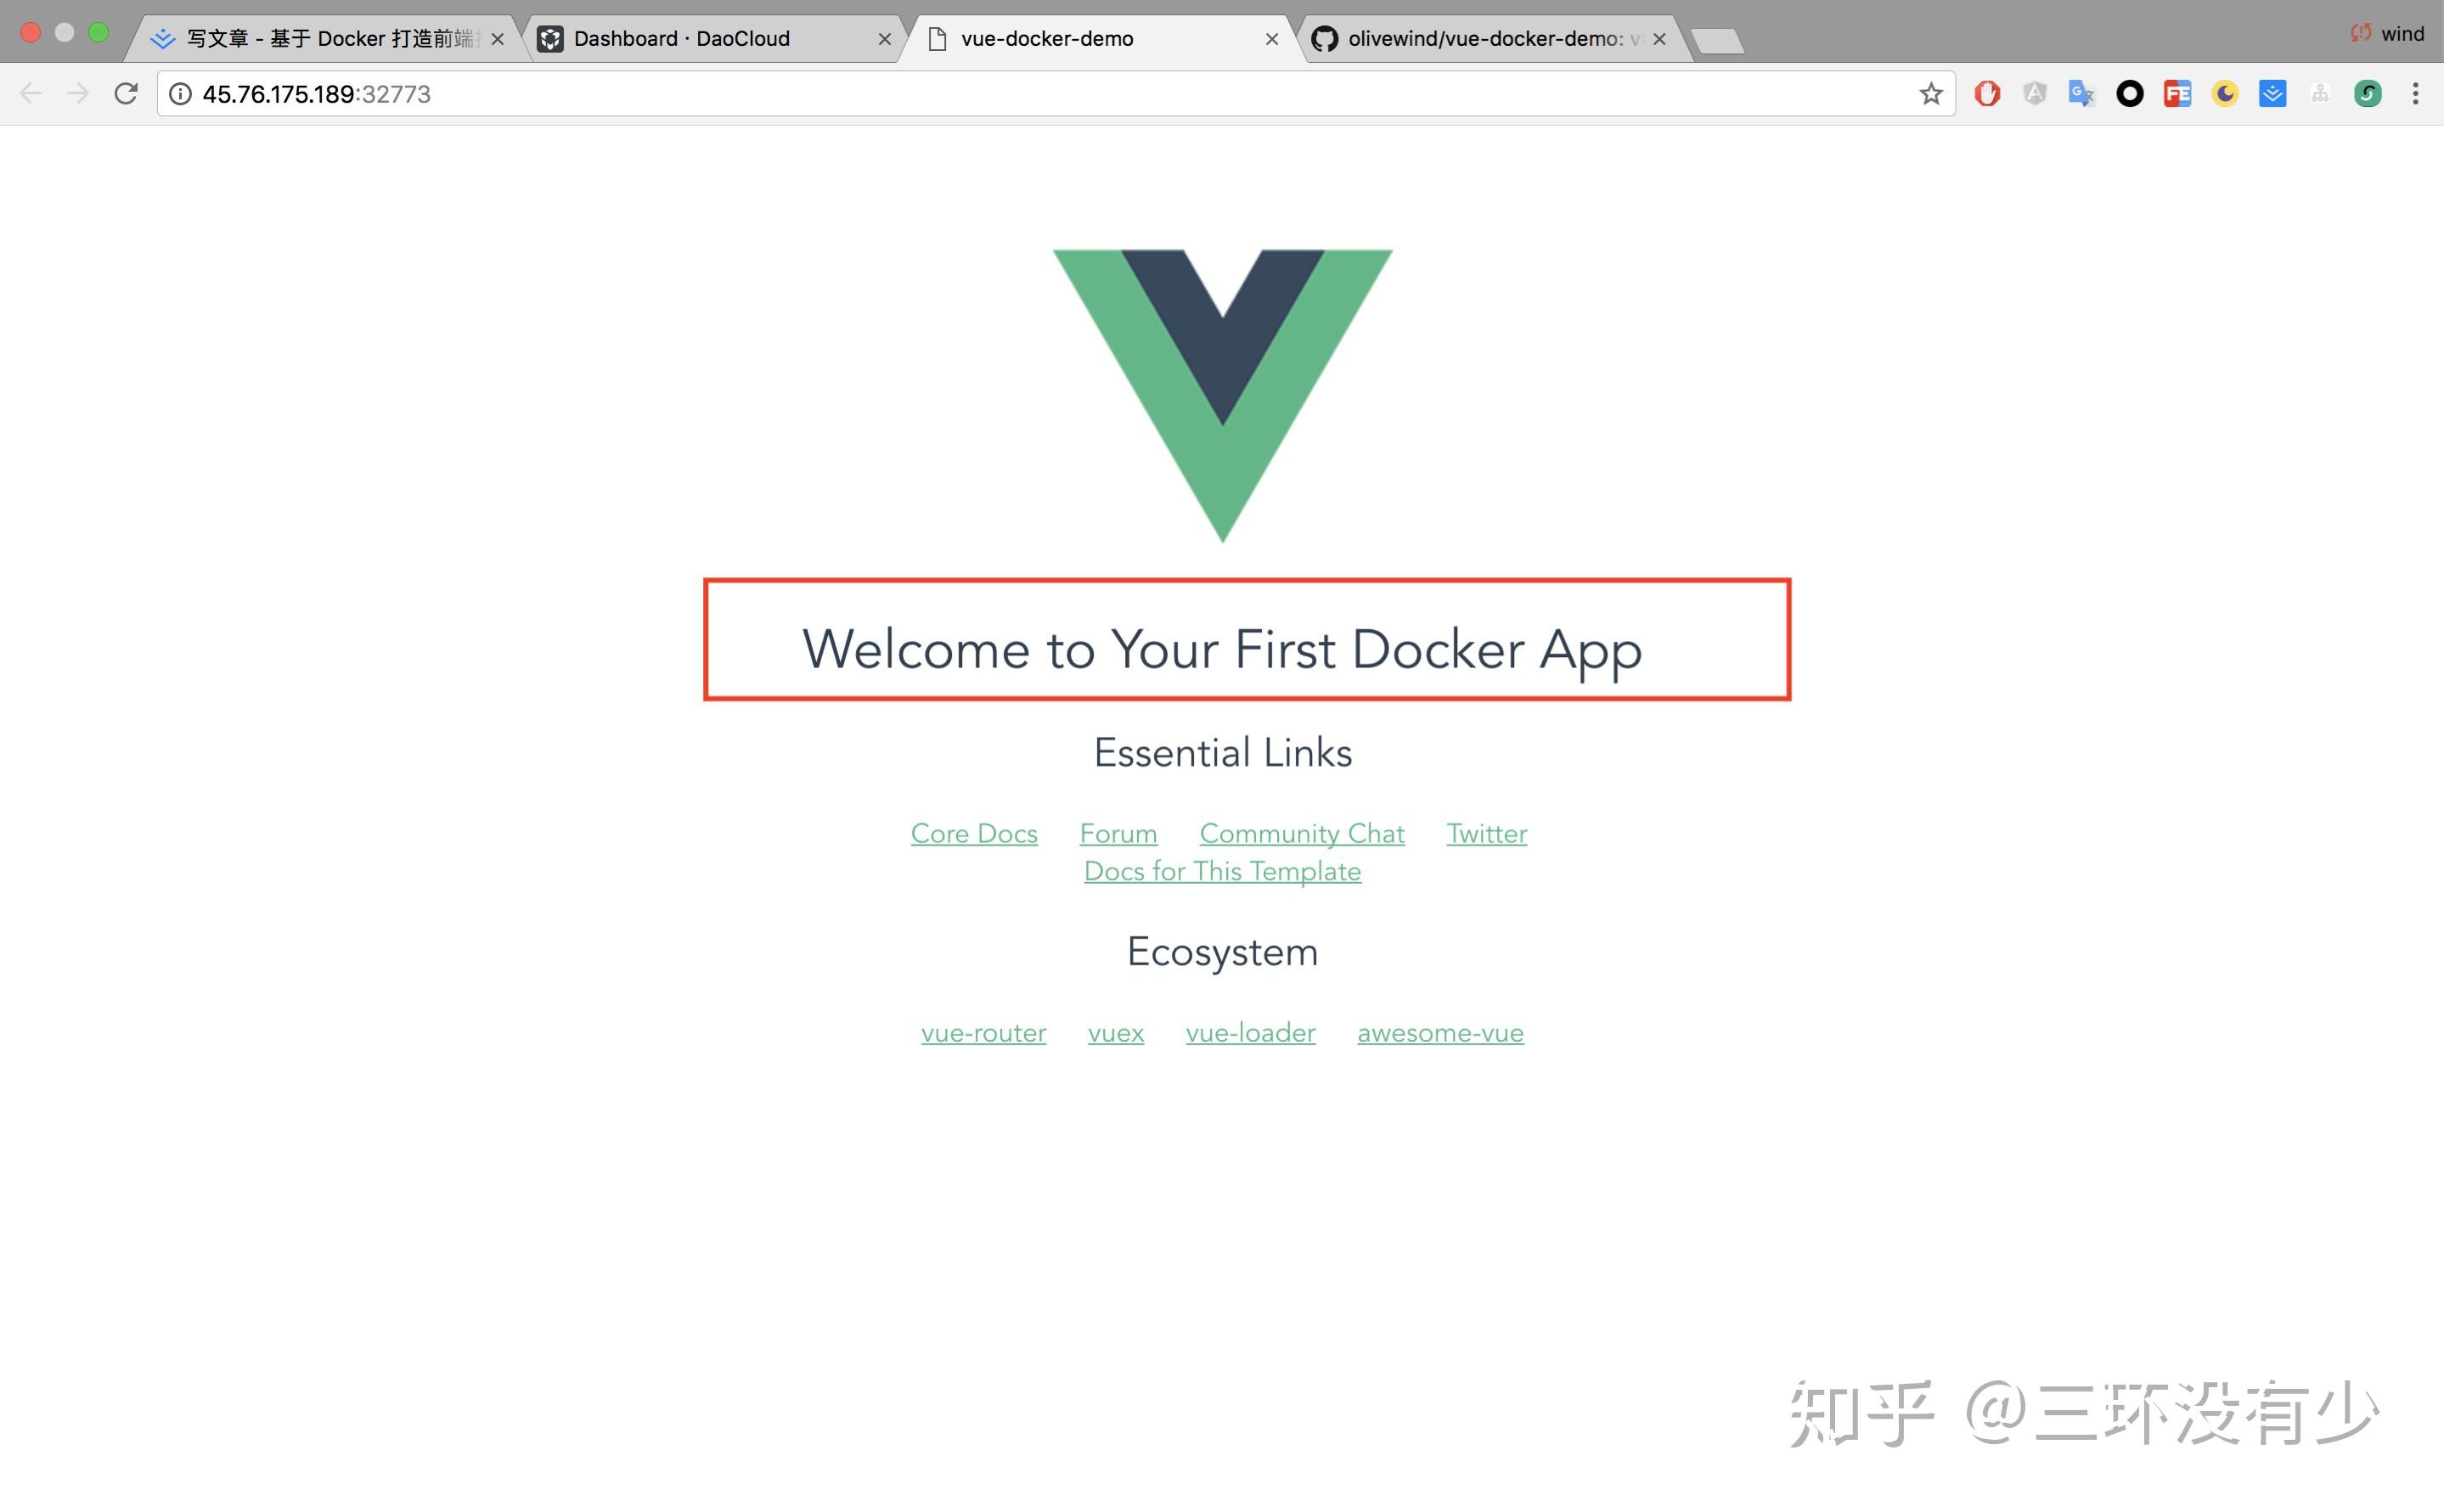Follow the vue-router link
Screen dimensions: 2444x1512
point(983,1032)
